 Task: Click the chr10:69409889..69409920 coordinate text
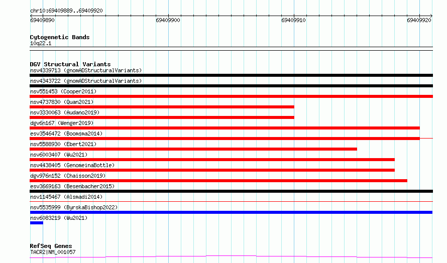66,11
